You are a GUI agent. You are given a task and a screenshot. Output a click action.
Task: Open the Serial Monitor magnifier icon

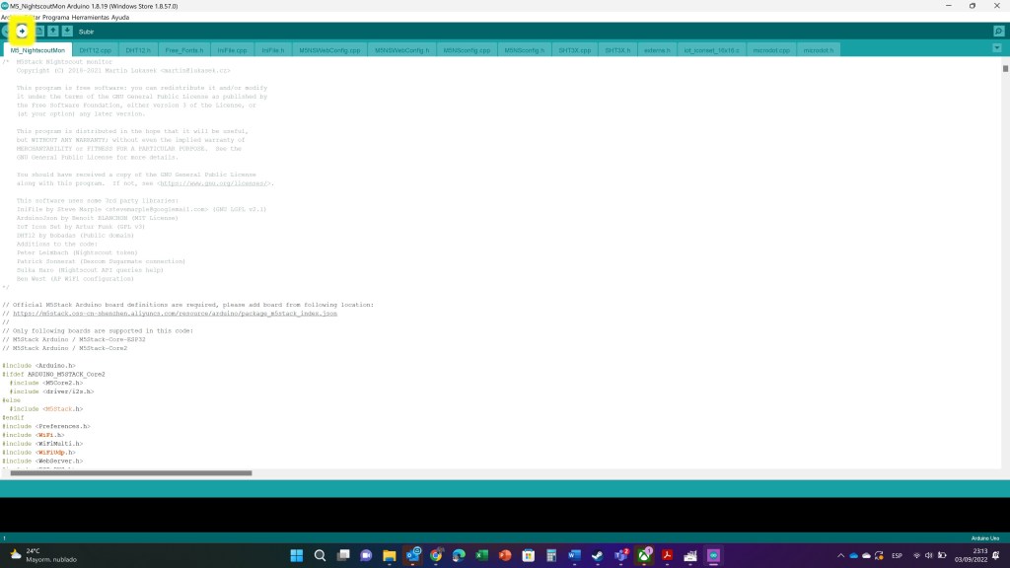pyautogui.click(x=998, y=32)
